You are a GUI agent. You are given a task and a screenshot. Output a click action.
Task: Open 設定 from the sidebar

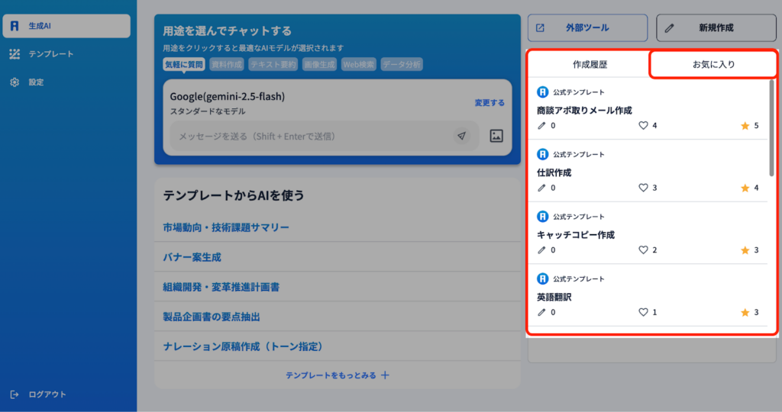pos(36,82)
